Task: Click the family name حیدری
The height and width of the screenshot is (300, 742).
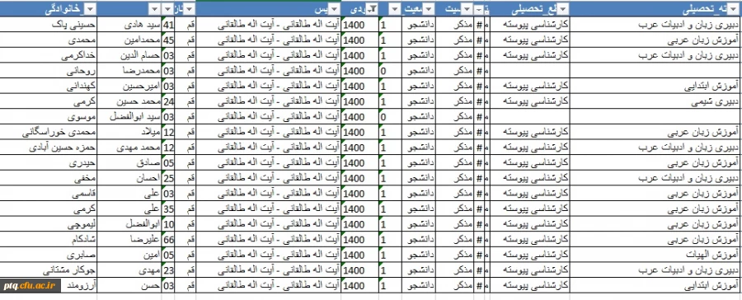Action: click(82, 163)
